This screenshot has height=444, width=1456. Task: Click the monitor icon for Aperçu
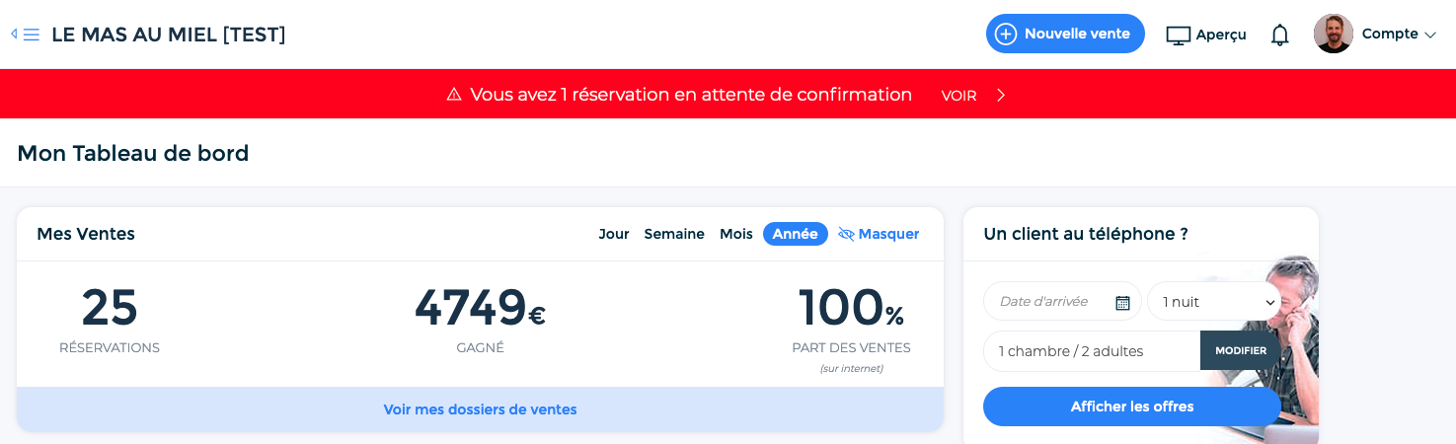pos(1179,36)
